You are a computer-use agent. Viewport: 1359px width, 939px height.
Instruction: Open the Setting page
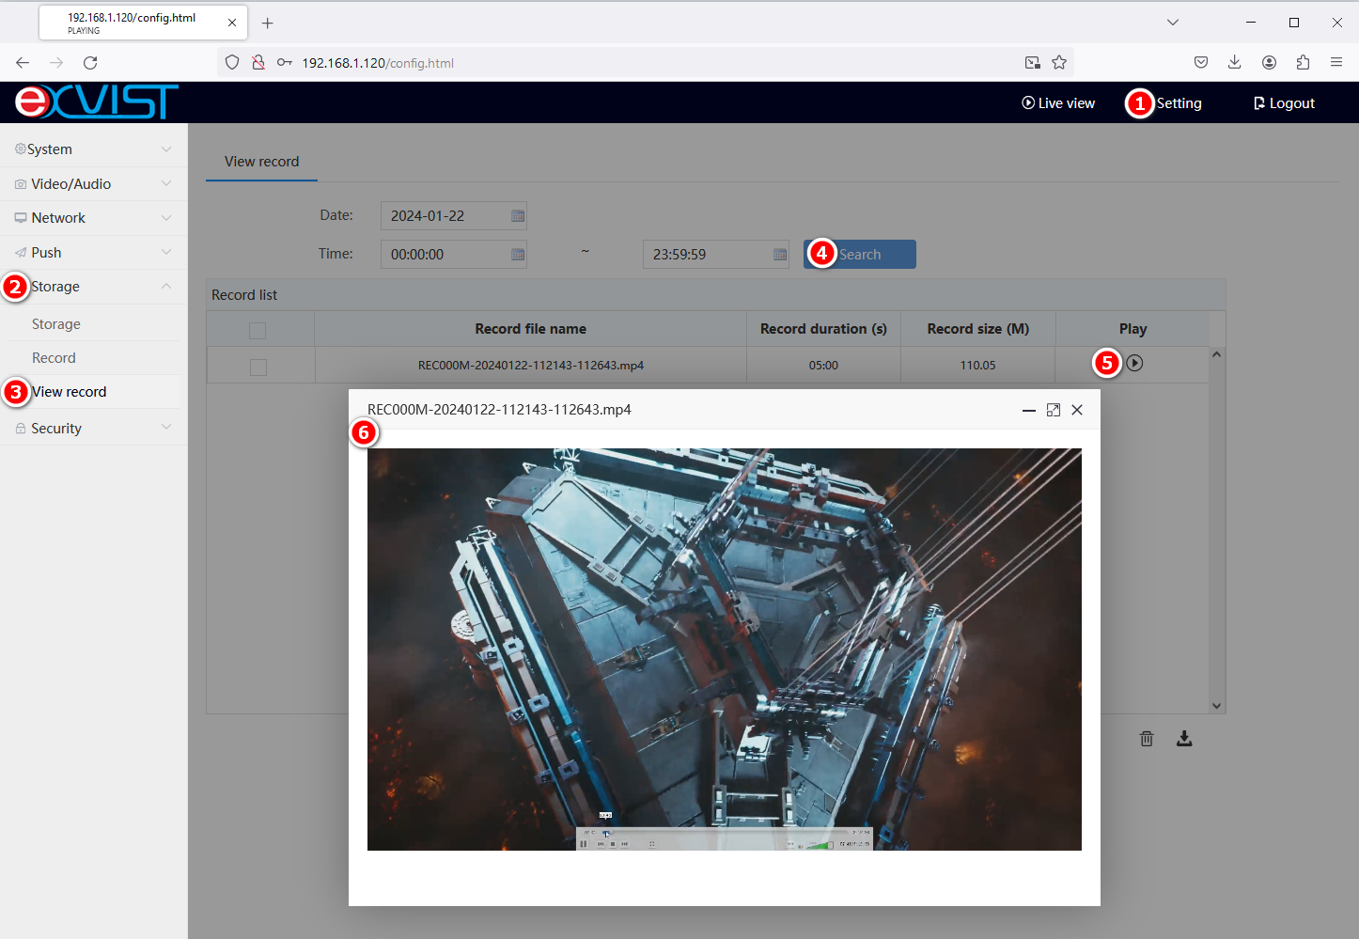1179,103
